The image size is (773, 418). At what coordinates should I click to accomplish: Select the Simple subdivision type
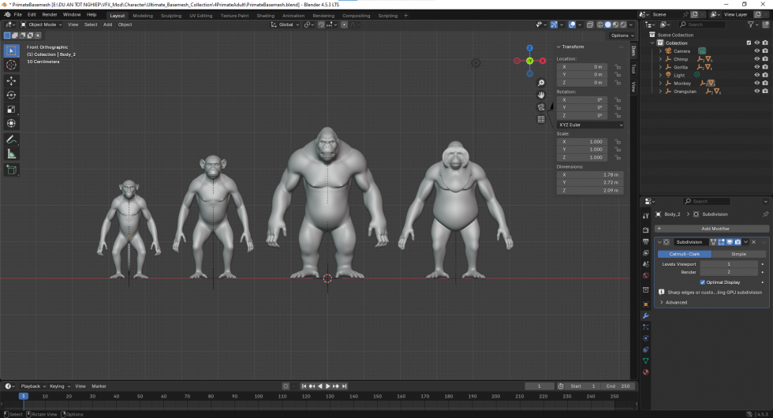click(x=738, y=254)
